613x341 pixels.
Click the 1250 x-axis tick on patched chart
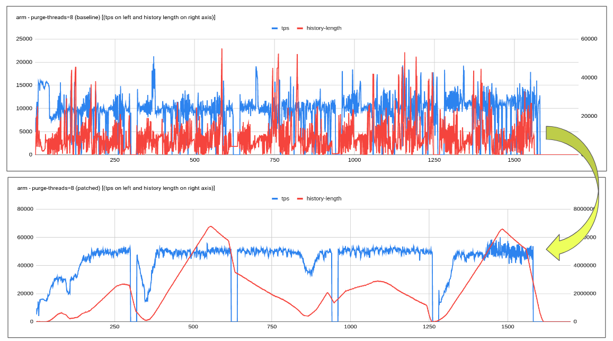[x=429, y=327]
